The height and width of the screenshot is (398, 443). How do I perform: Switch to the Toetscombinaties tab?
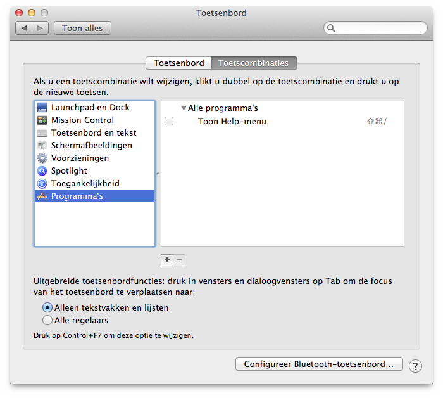tap(254, 63)
